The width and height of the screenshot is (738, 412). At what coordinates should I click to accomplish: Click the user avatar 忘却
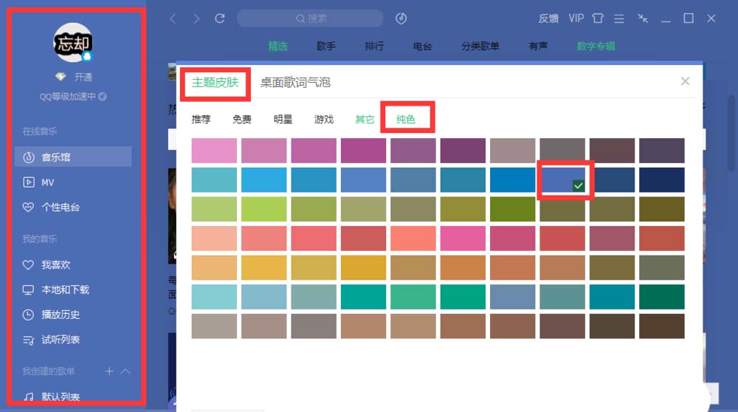tap(72, 43)
